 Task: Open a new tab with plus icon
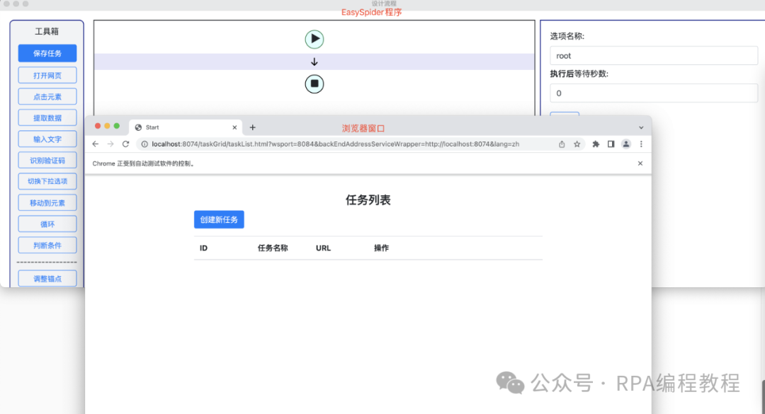click(x=253, y=127)
